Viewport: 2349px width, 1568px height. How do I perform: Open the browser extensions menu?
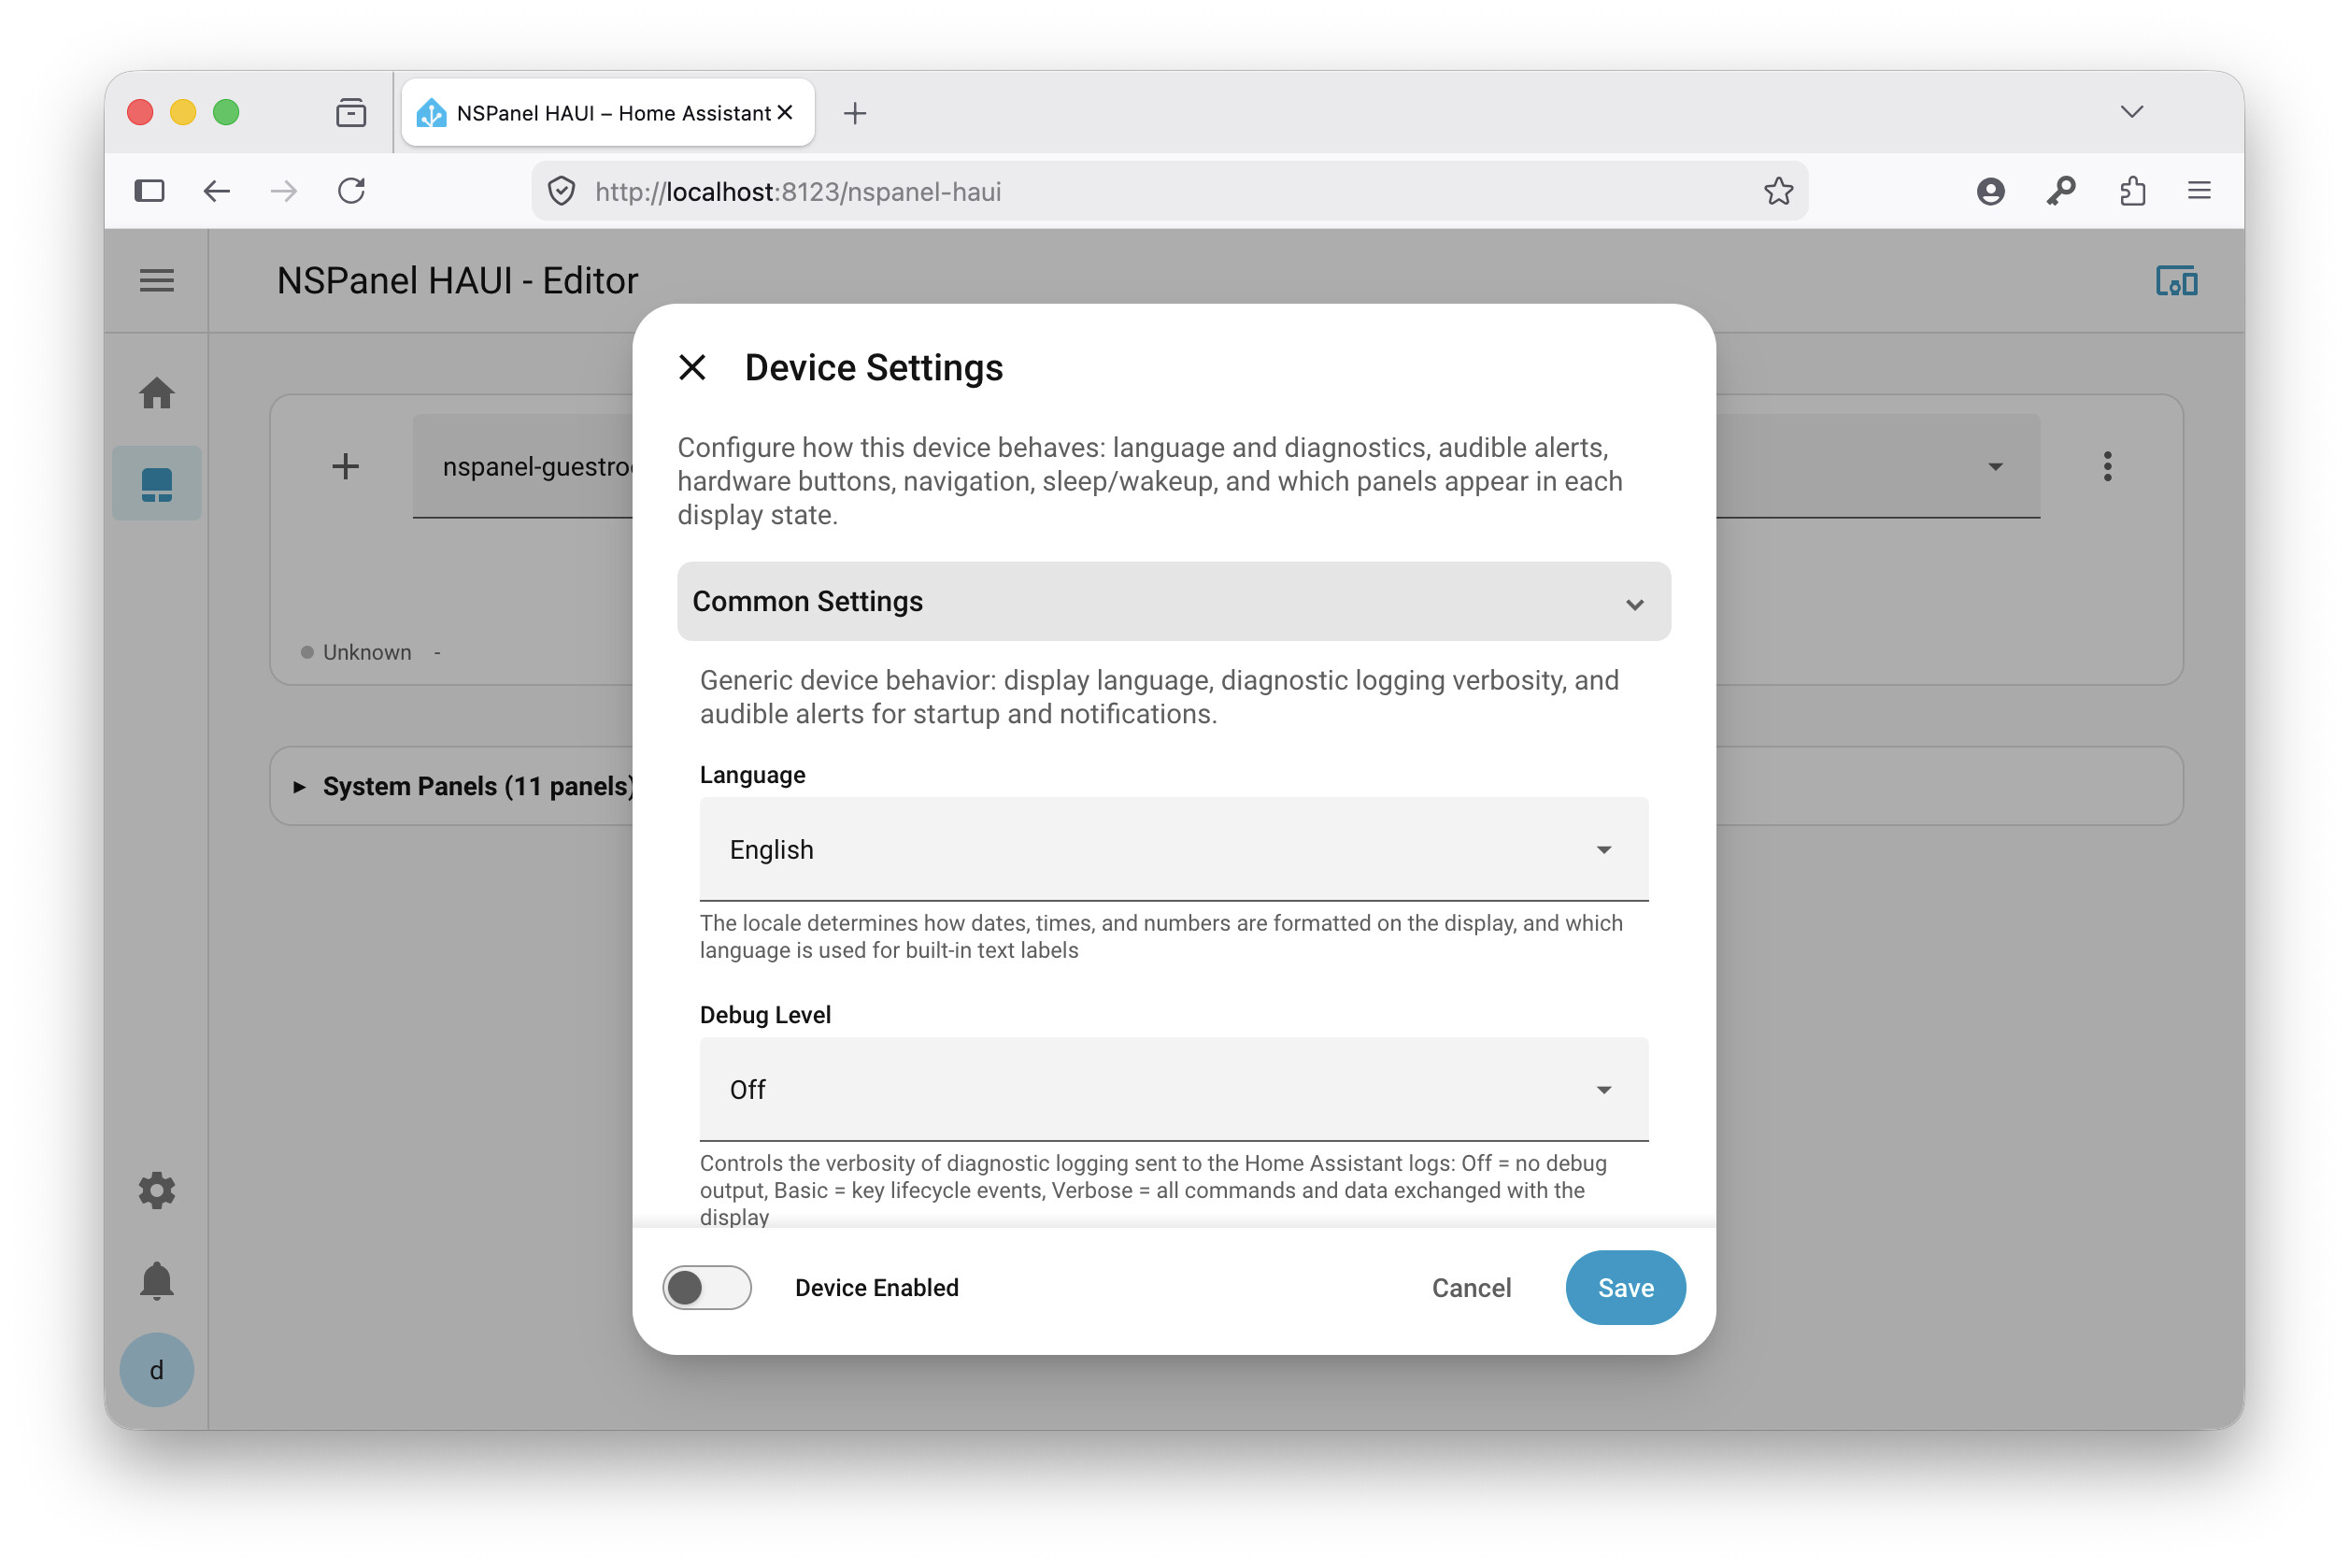[2132, 191]
